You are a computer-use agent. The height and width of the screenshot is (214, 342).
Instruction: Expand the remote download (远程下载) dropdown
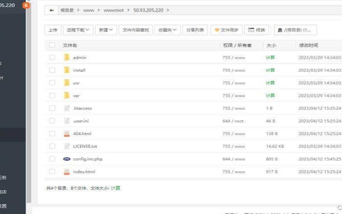78,30
